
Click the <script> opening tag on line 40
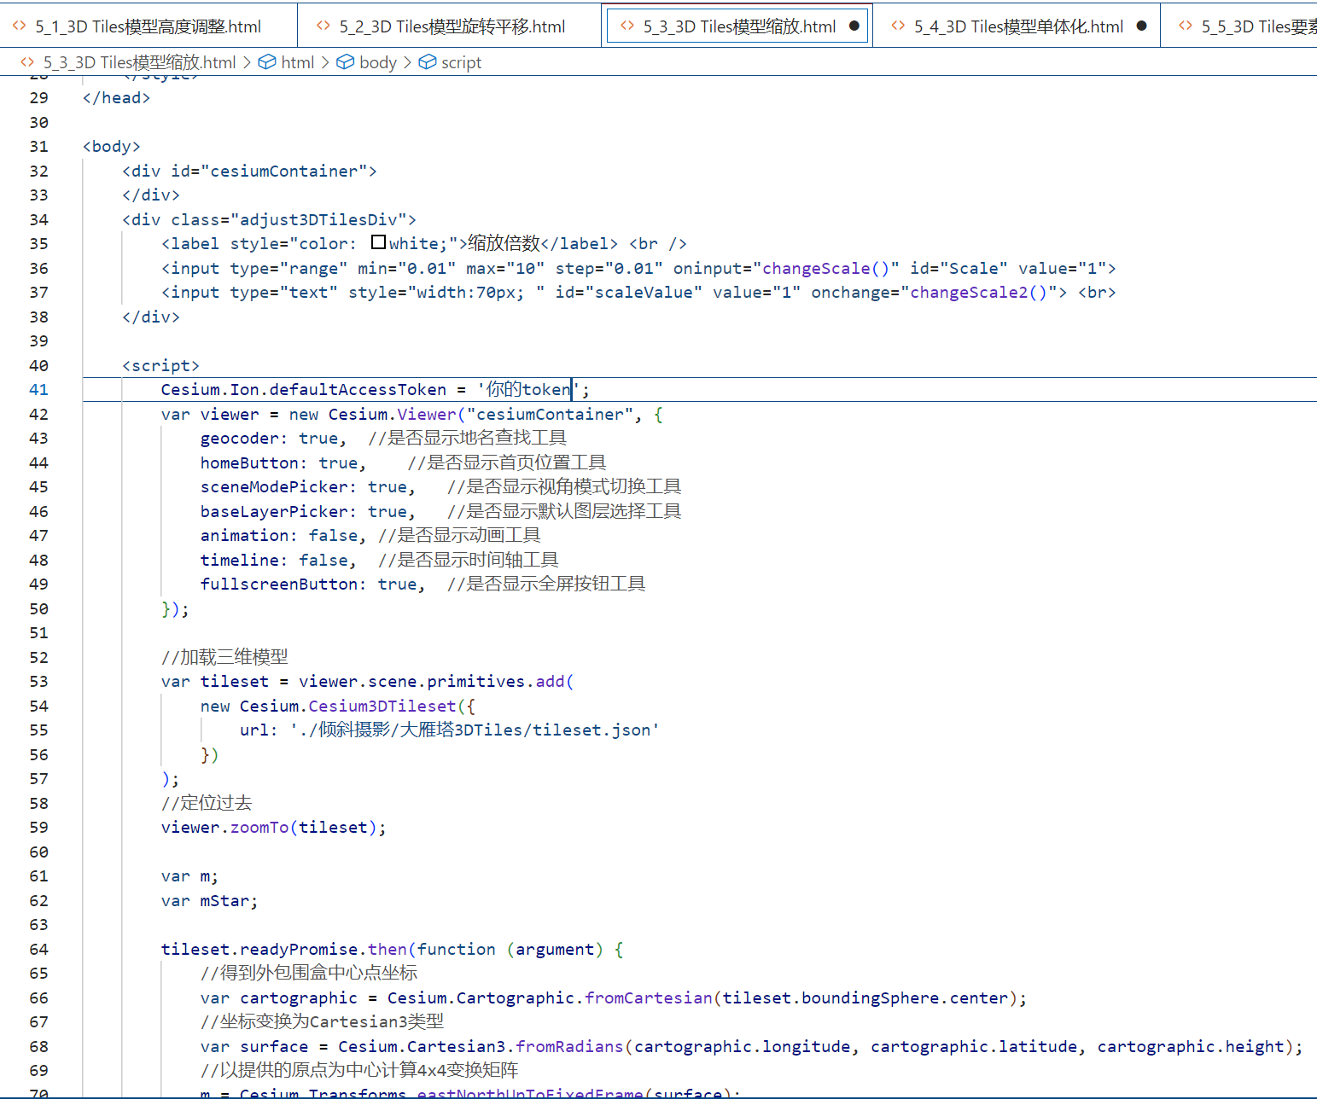pos(160,366)
